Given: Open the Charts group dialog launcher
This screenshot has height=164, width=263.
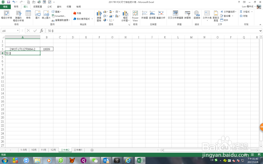Looking at the screenshot, I should (129, 25).
